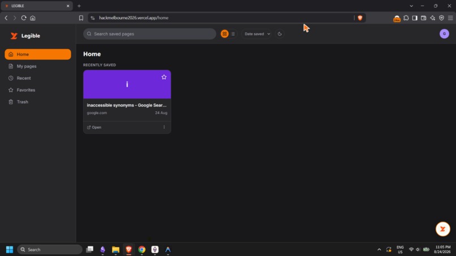This screenshot has width=456, height=256.
Task: Open Favorites section
Action: point(38,90)
